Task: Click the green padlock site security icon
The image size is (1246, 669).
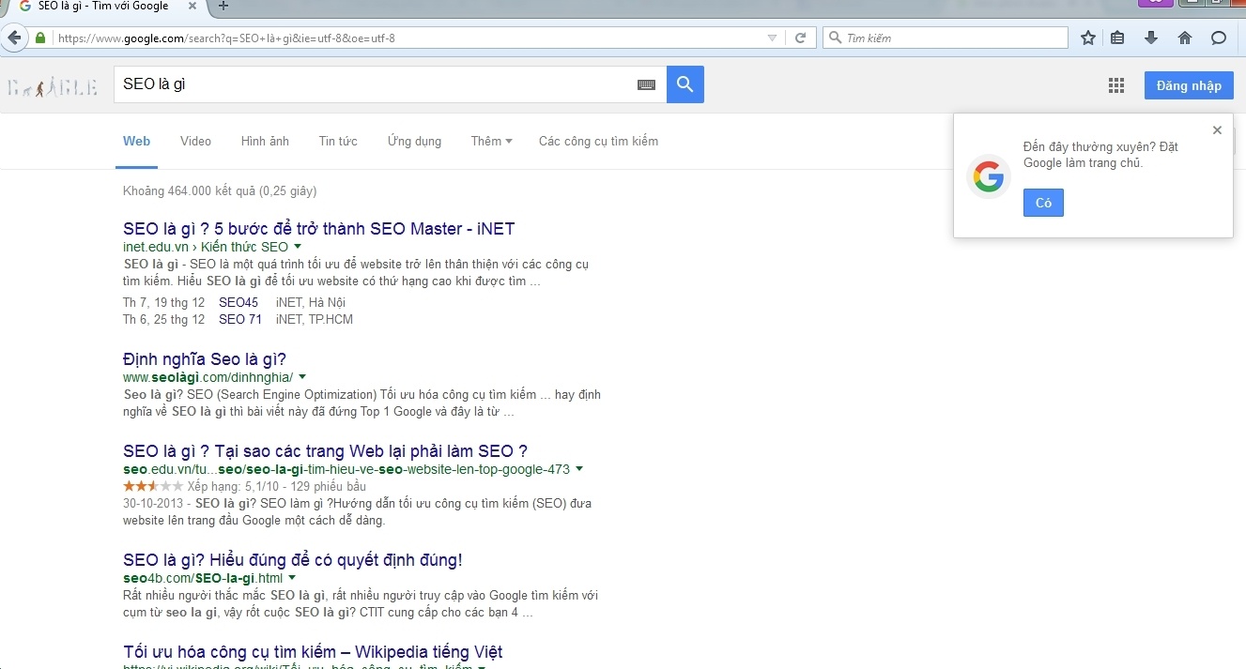Action: (40, 38)
